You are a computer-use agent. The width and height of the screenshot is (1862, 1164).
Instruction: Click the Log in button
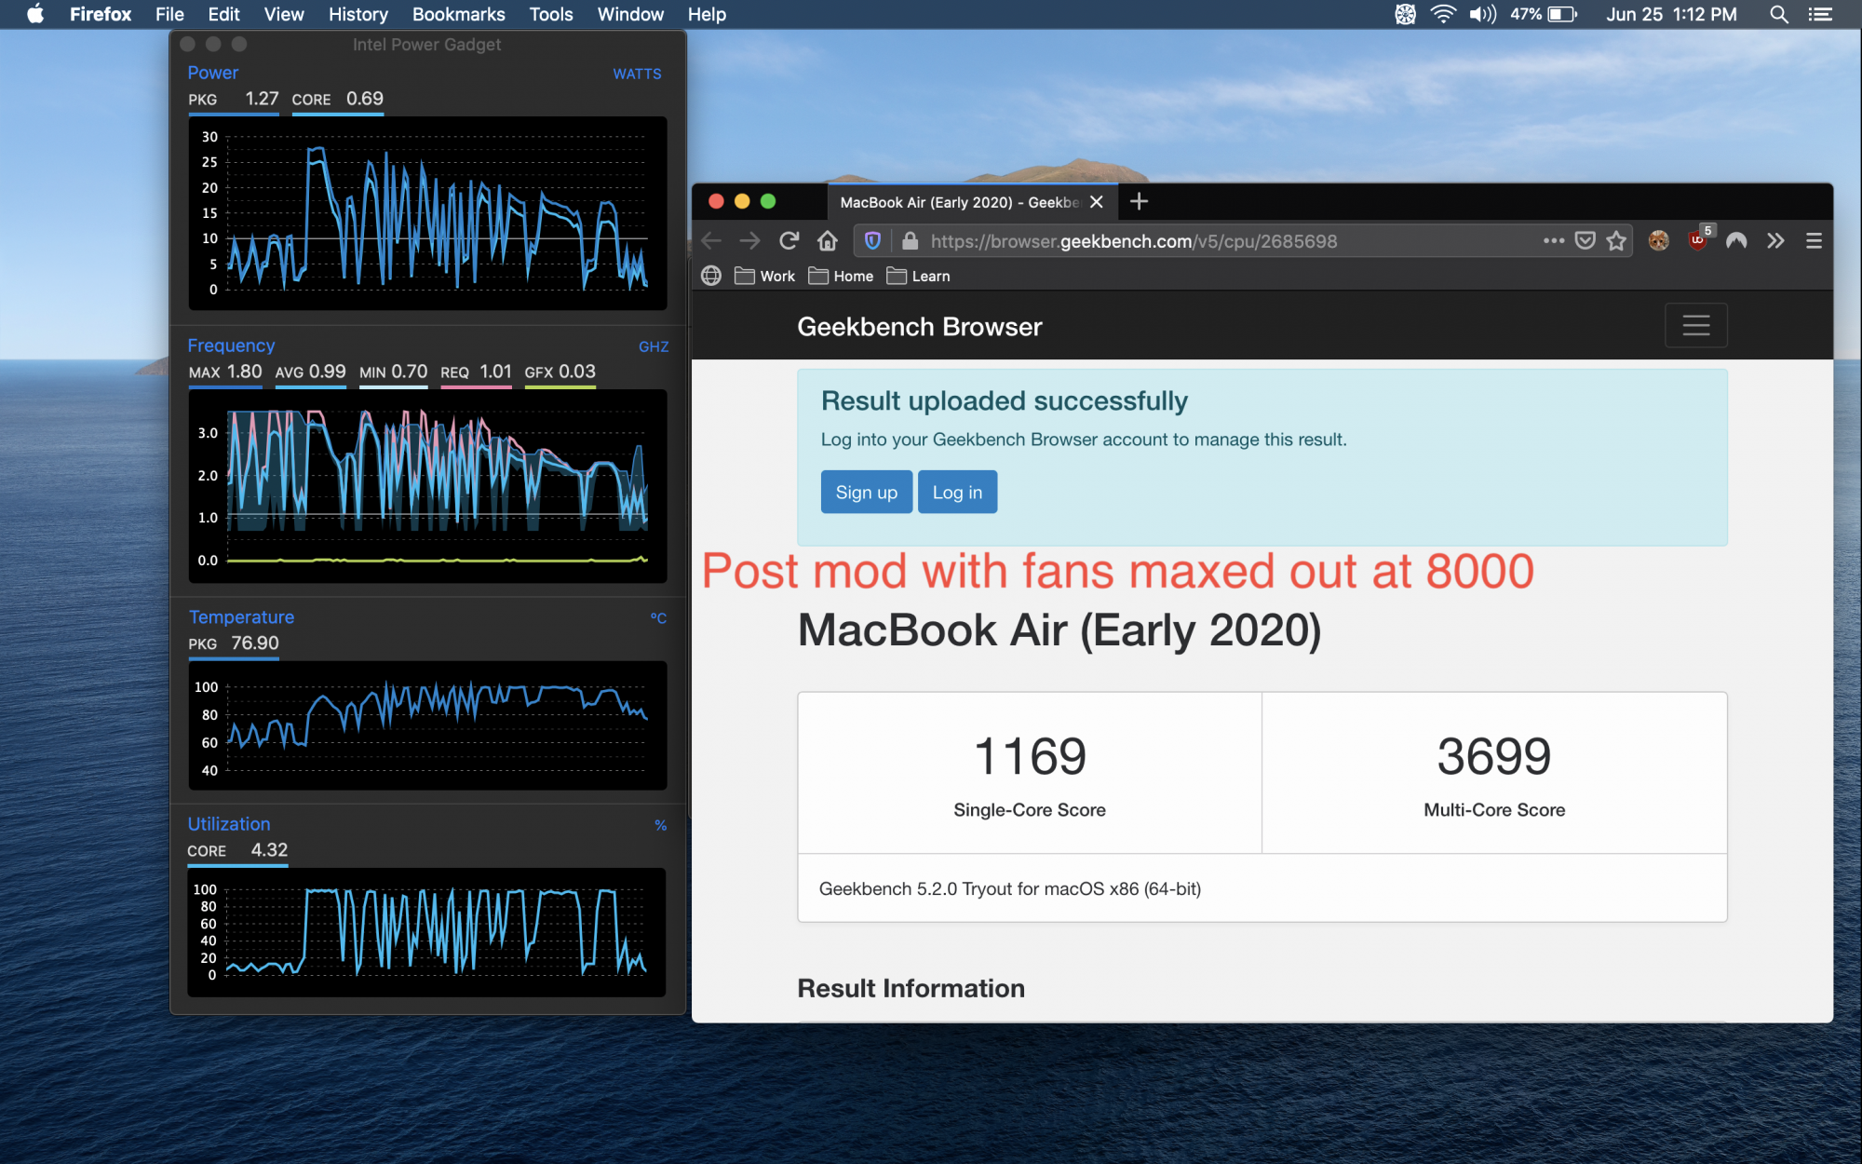click(x=957, y=492)
